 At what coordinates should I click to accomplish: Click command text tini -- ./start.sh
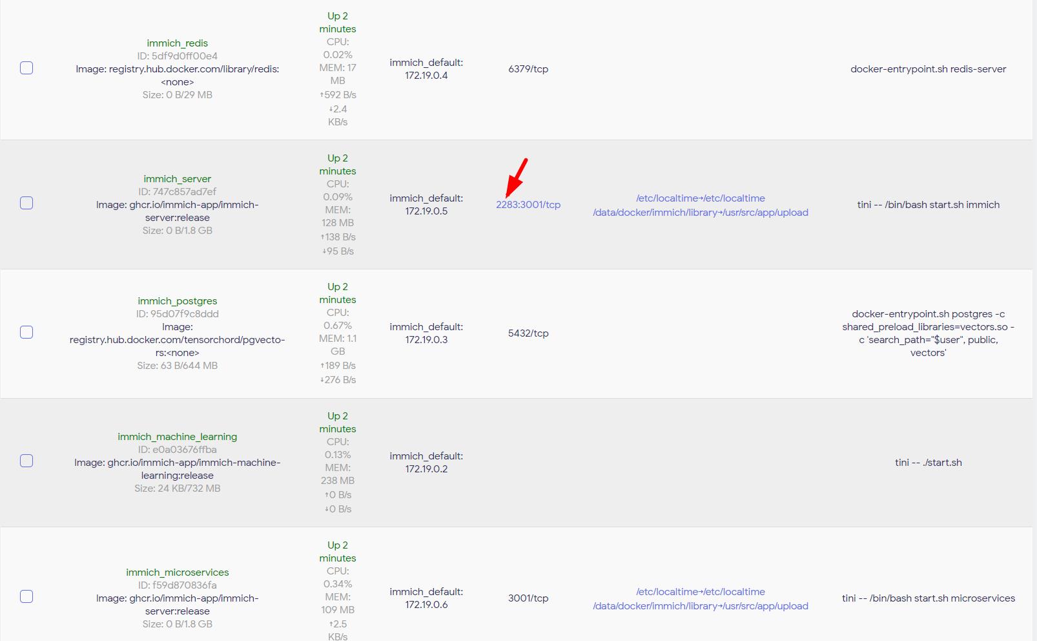[928, 463]
